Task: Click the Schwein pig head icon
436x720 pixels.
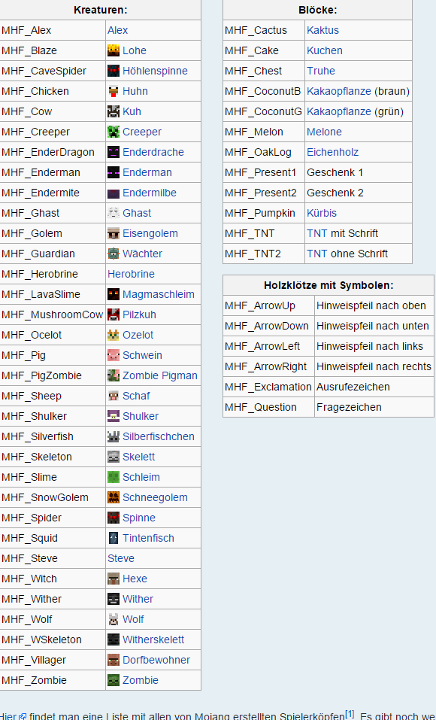Action: point(114,355)
